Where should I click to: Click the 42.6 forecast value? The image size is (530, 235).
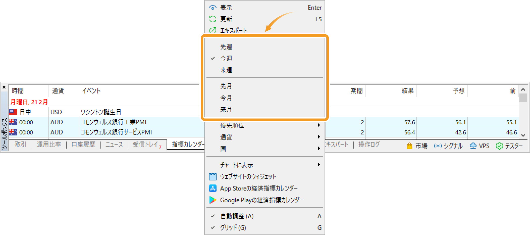(x=461, y=132)
